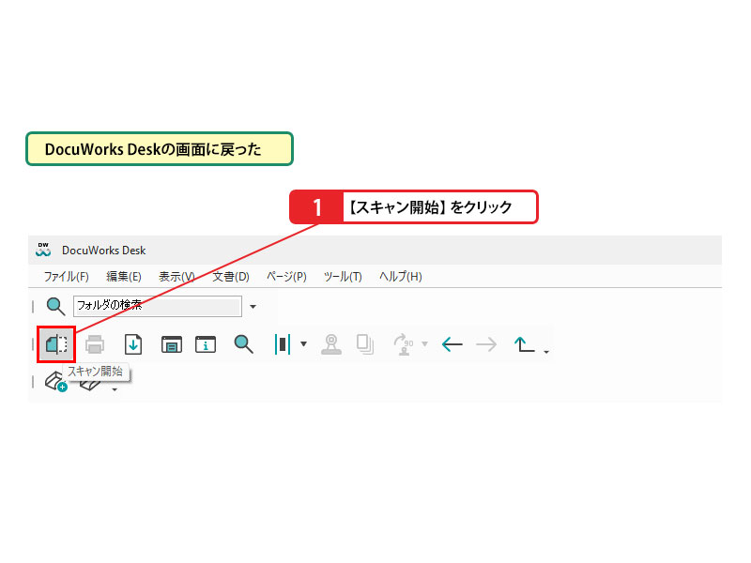Open the 表示(V) menu
Screen dimensions: 751x563
click(176, 277)
